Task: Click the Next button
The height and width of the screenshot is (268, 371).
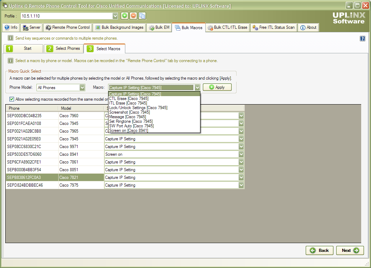Action: [x=350, y=250]
